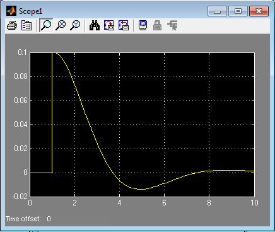The width and height of the screenshot is (275, 232).
Task: Click the x-axis tick label 10
Action: click(254, 203)
